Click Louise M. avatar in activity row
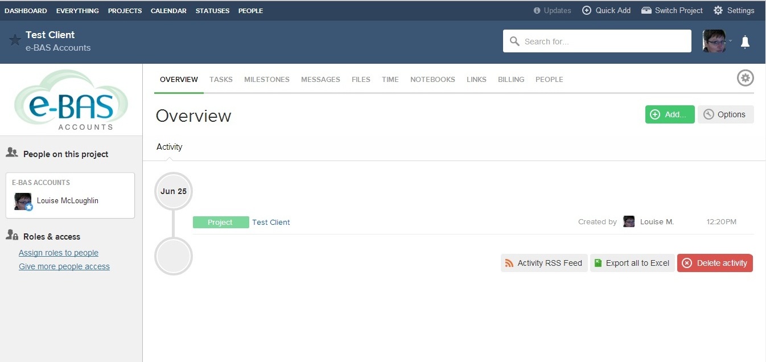The image size is (766, 362). [x=629, y=221]
